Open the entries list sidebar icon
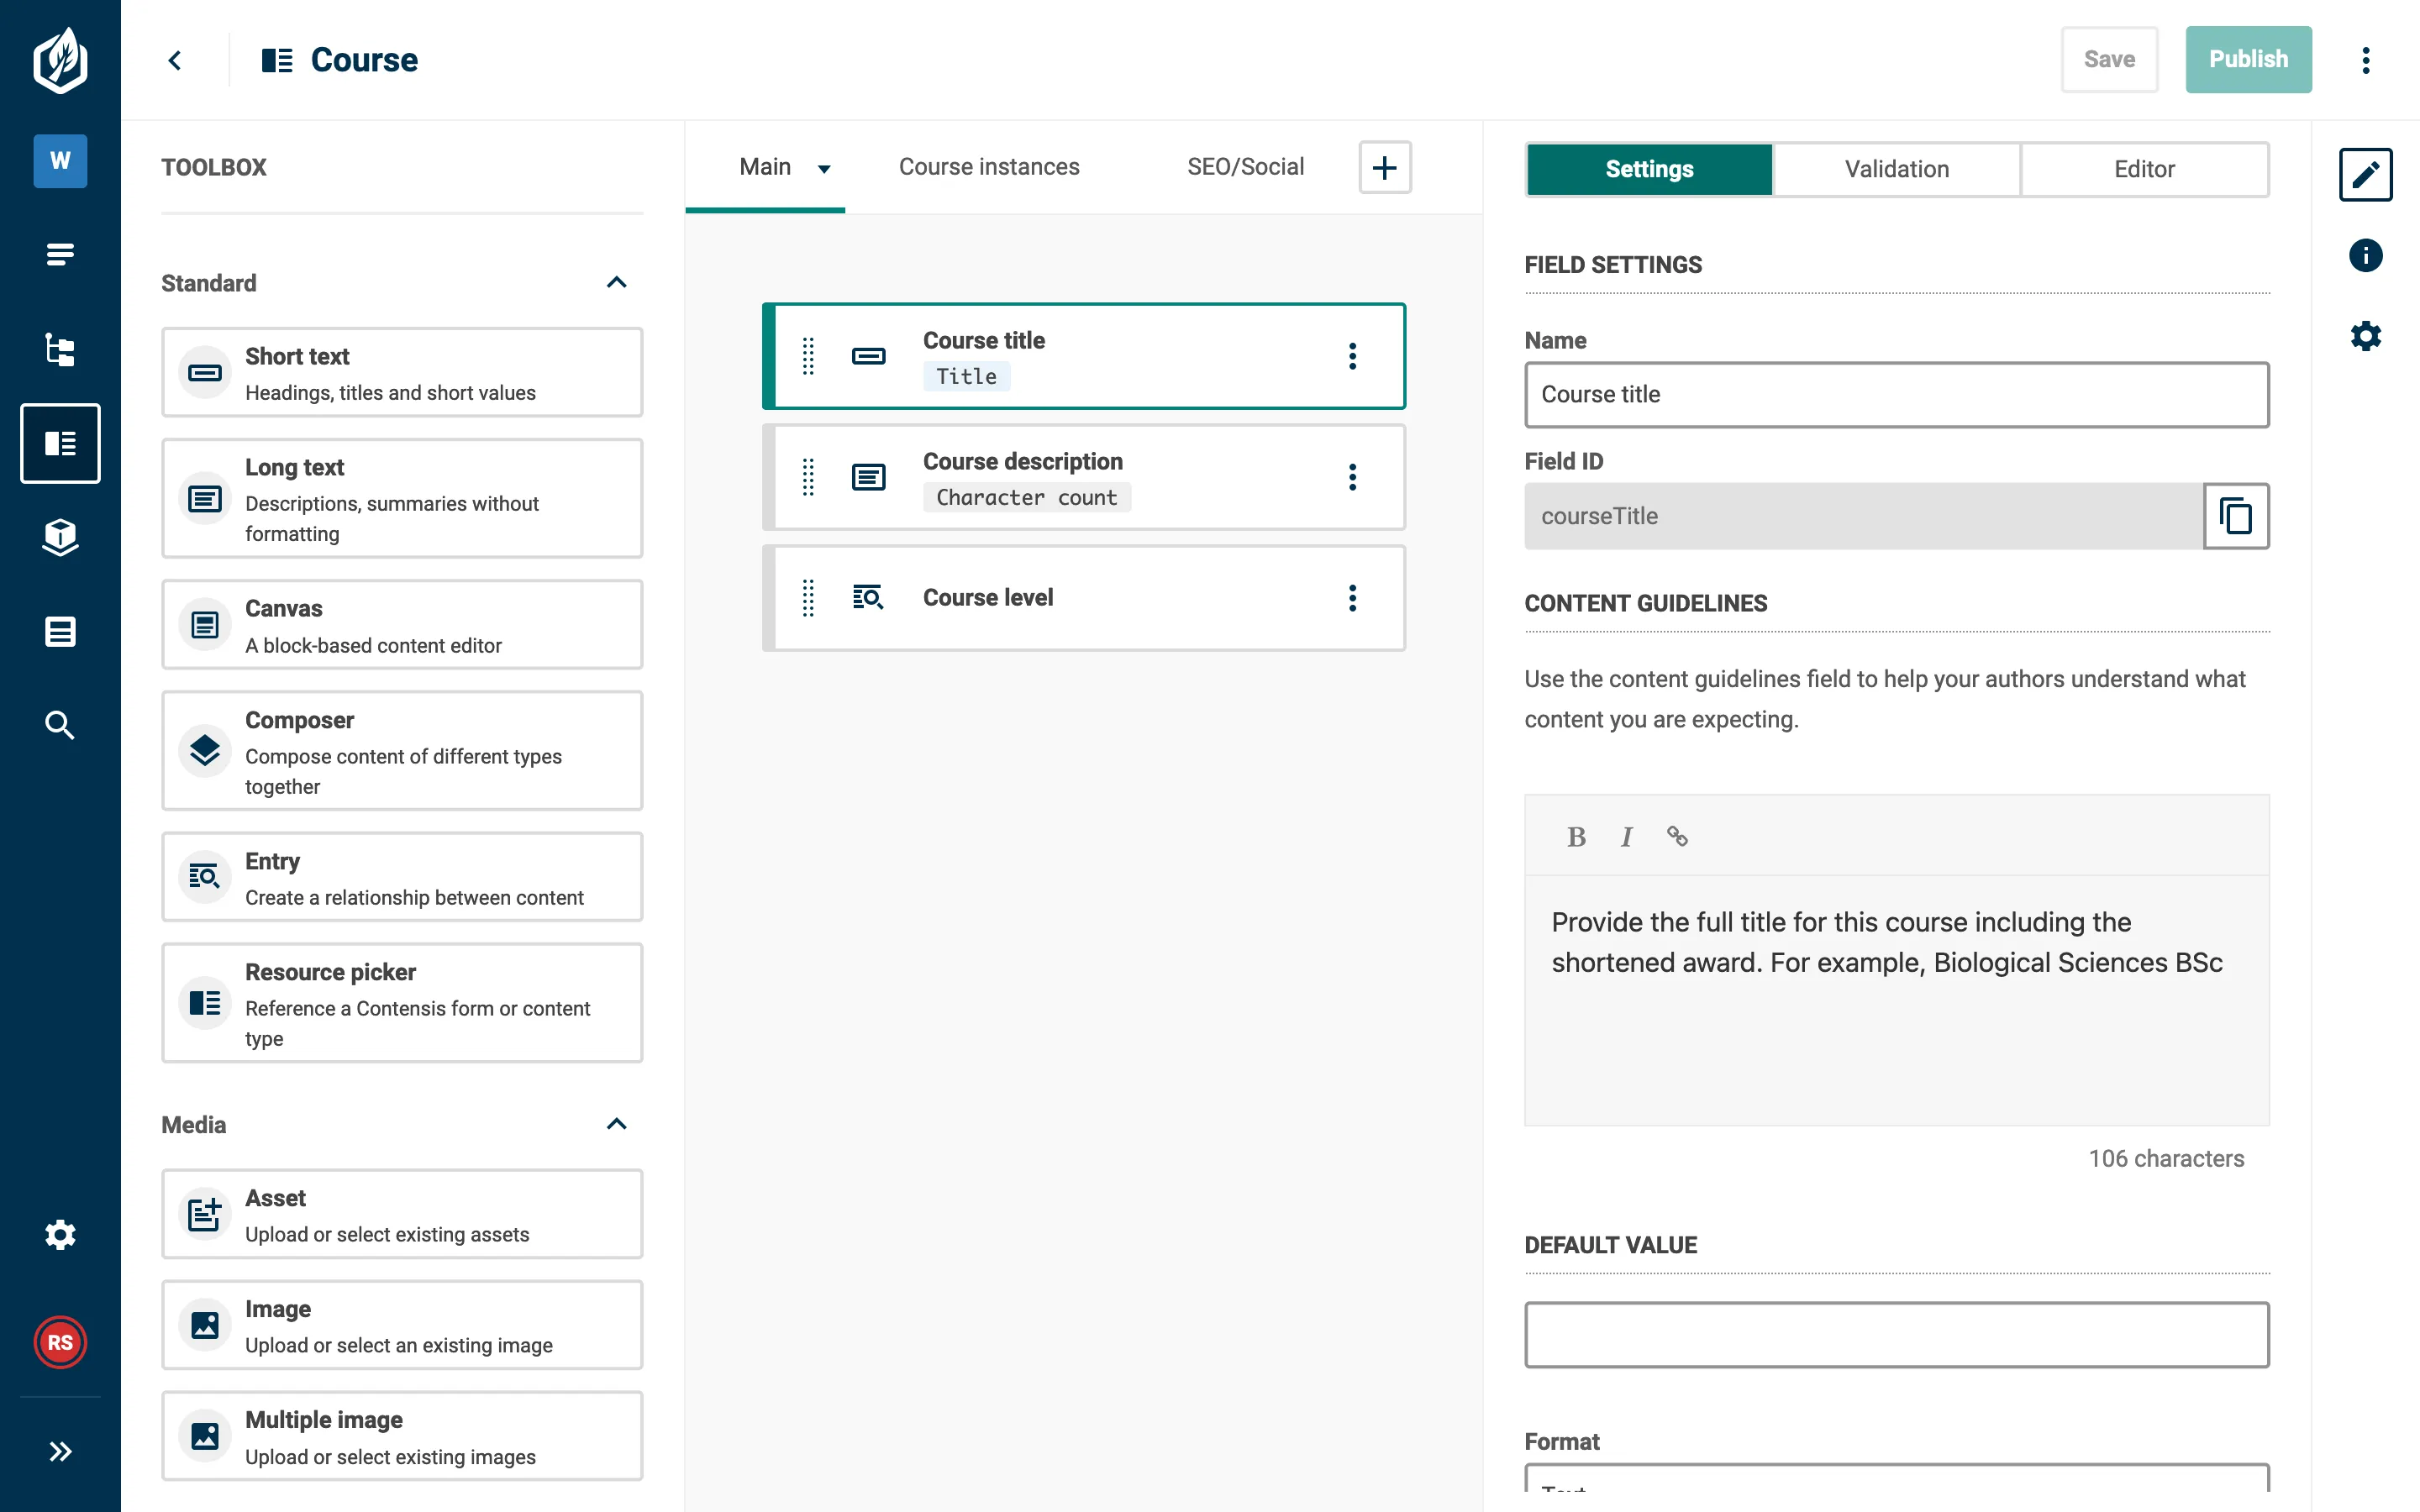 click(x=60, y=255)
